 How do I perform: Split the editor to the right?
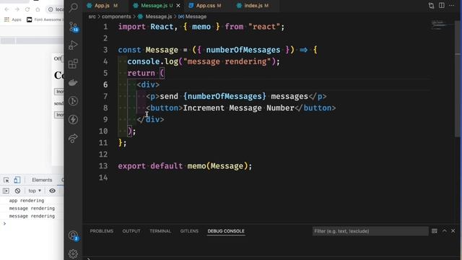click(441, 5)
